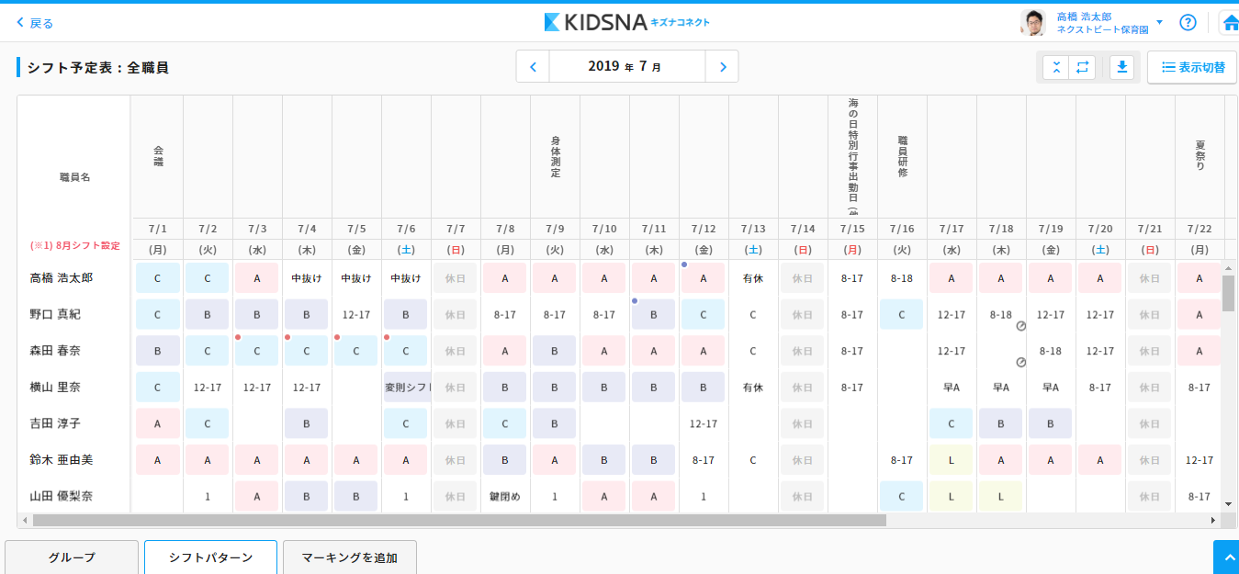The height and width of the screenshot is (574, 1239).
Task: Open help via the question mark icon
Action: point(1188,23)
